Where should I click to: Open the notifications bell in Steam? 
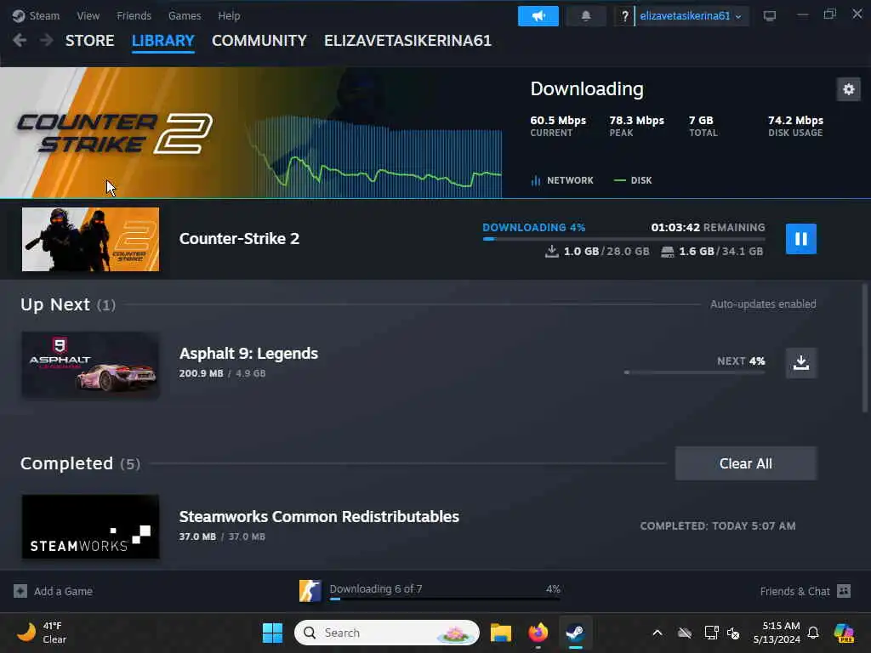pyautogui.click(x=585, y=16)
